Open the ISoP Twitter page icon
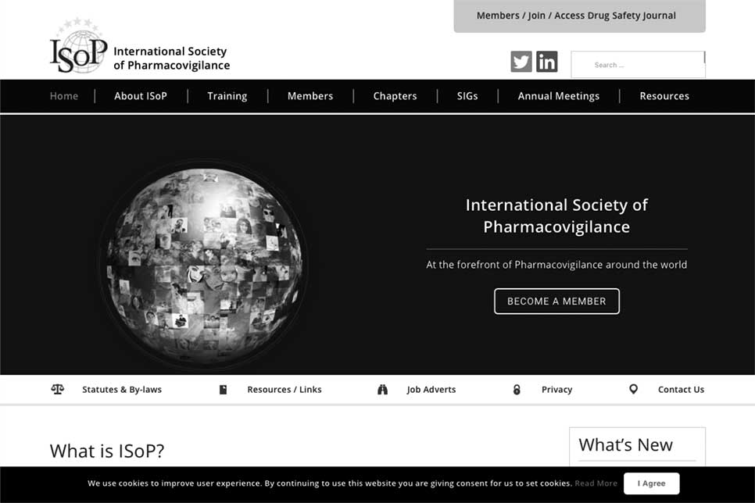 pos(521,62)
